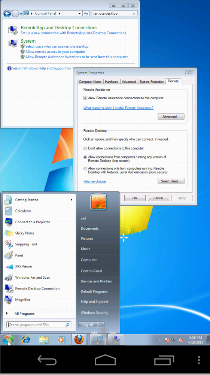This screenshot has height=375, width=210.
Task: Click the Control Panel back arrow
Action: (x=7, y=13)
